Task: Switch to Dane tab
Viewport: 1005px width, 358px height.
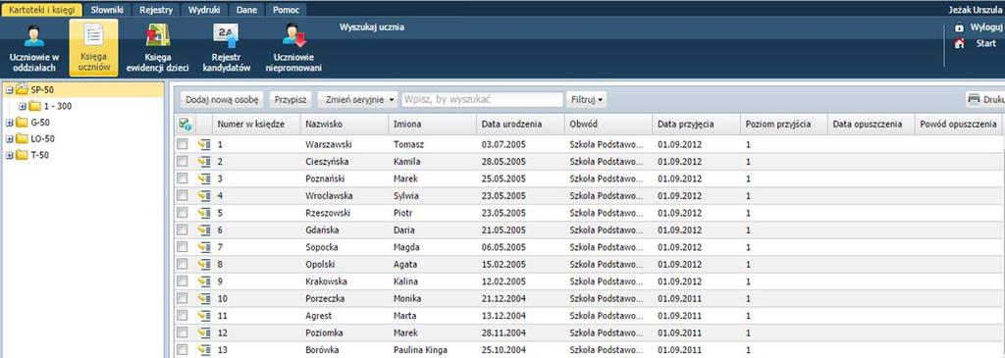Action: pos(246,10)
